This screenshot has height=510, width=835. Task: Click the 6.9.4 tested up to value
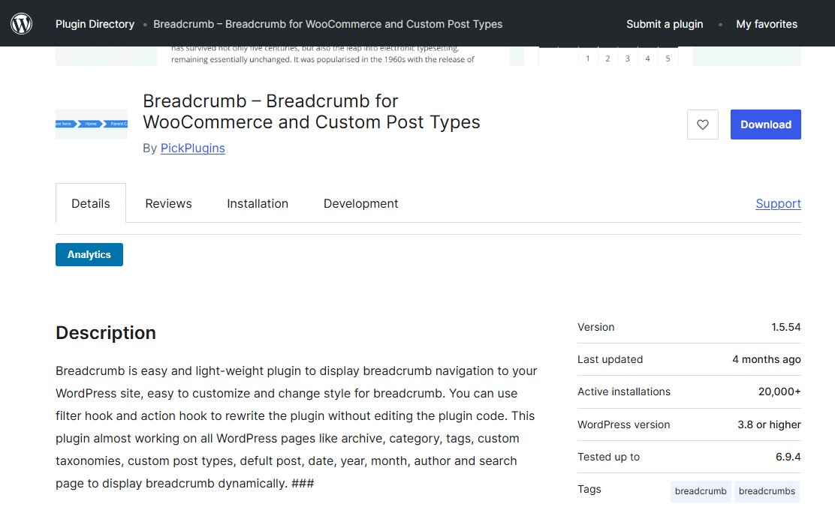pyautogui.click(x=788, y=457)
